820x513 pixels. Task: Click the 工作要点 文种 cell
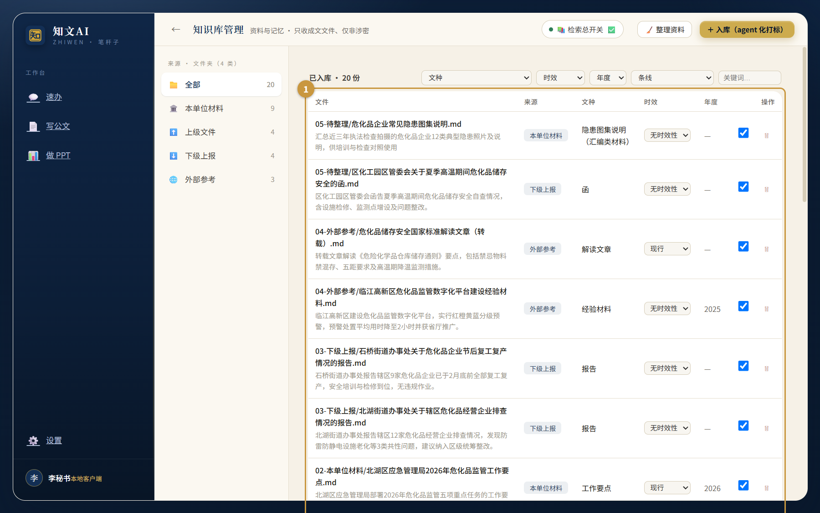click(x=596, y=488)
